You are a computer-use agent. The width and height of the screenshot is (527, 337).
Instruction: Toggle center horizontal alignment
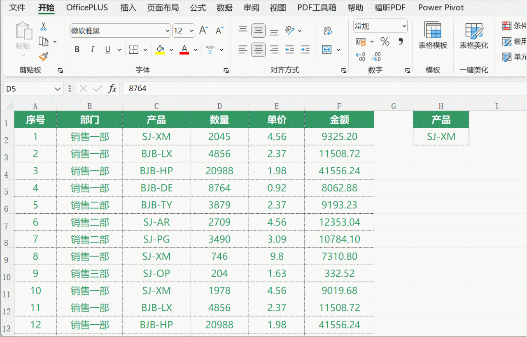coord(259,50)
